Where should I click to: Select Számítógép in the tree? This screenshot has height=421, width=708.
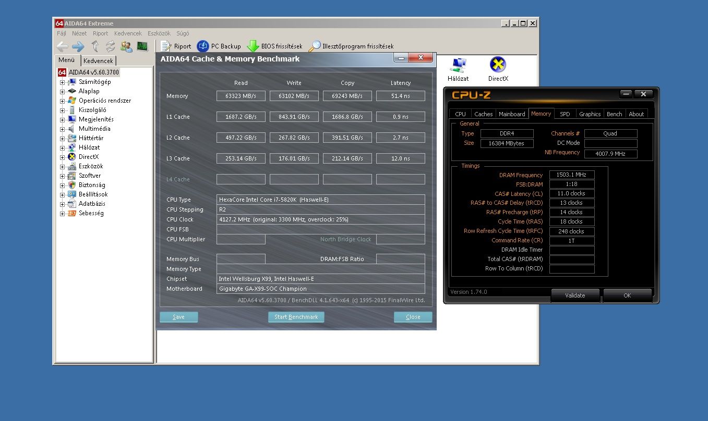tap(94, 82)
